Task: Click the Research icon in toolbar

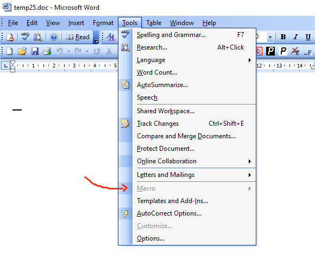Action: coord(37,37)
